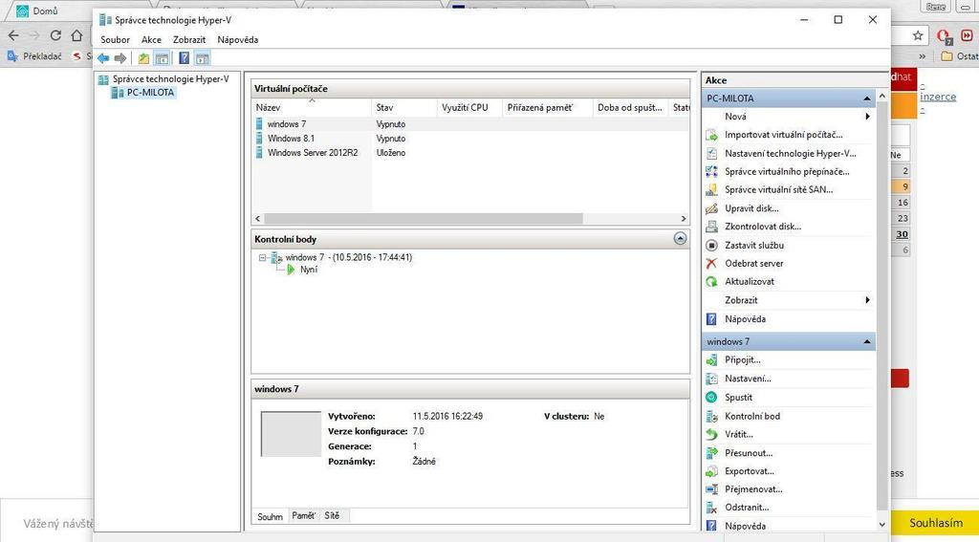Viewport: 979px width, 542px height.
Task: Click the Up one level folder toolbar icon
Action: tap(144, 58)
